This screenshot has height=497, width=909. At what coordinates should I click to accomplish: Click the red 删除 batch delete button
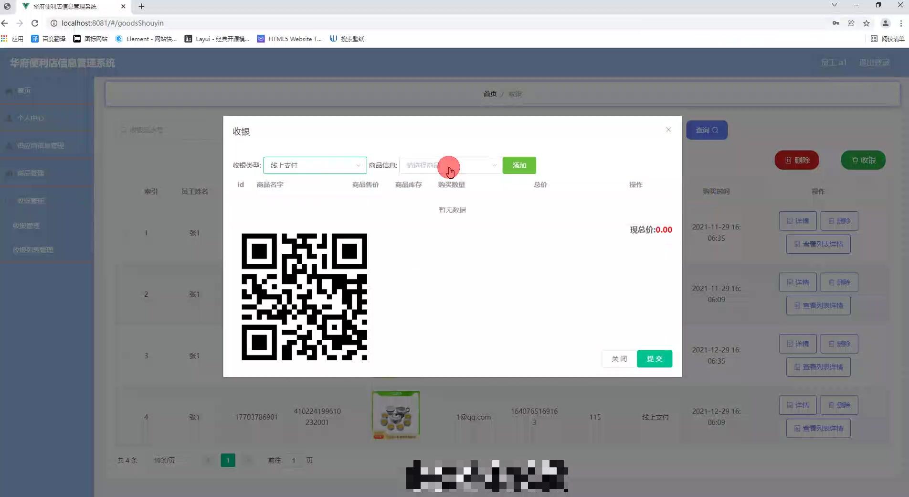pyautogui.click(x=797, y=160)
